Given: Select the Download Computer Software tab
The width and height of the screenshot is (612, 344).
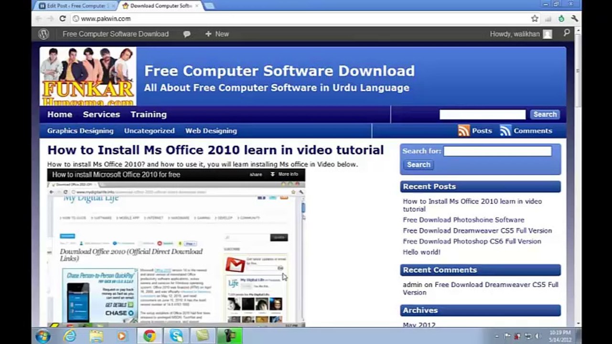Looking at the screenshot, I should point(161,6).
